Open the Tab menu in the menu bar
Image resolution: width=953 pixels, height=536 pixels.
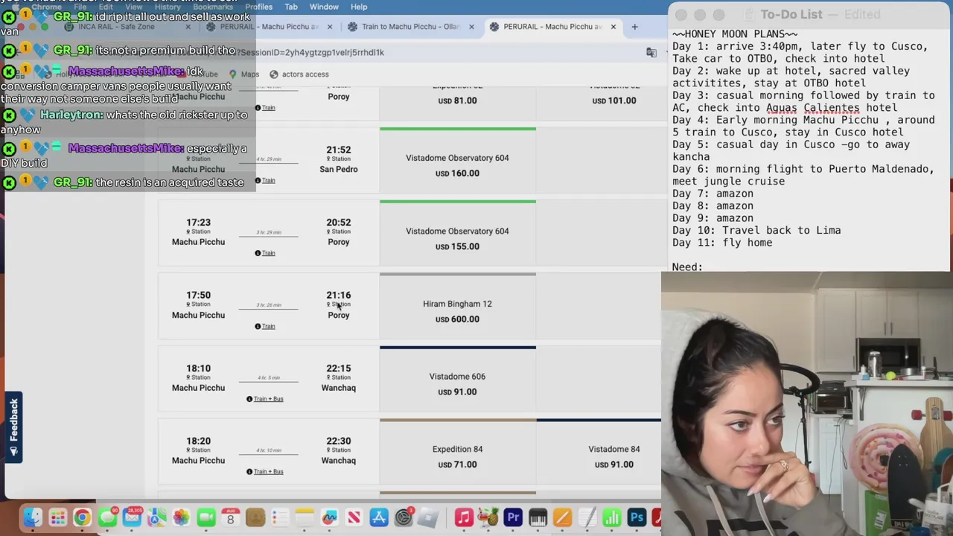[x=291, y=7]
